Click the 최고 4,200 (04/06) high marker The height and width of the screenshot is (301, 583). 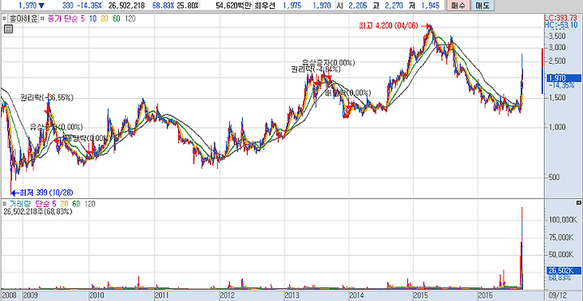click(389, 26)
